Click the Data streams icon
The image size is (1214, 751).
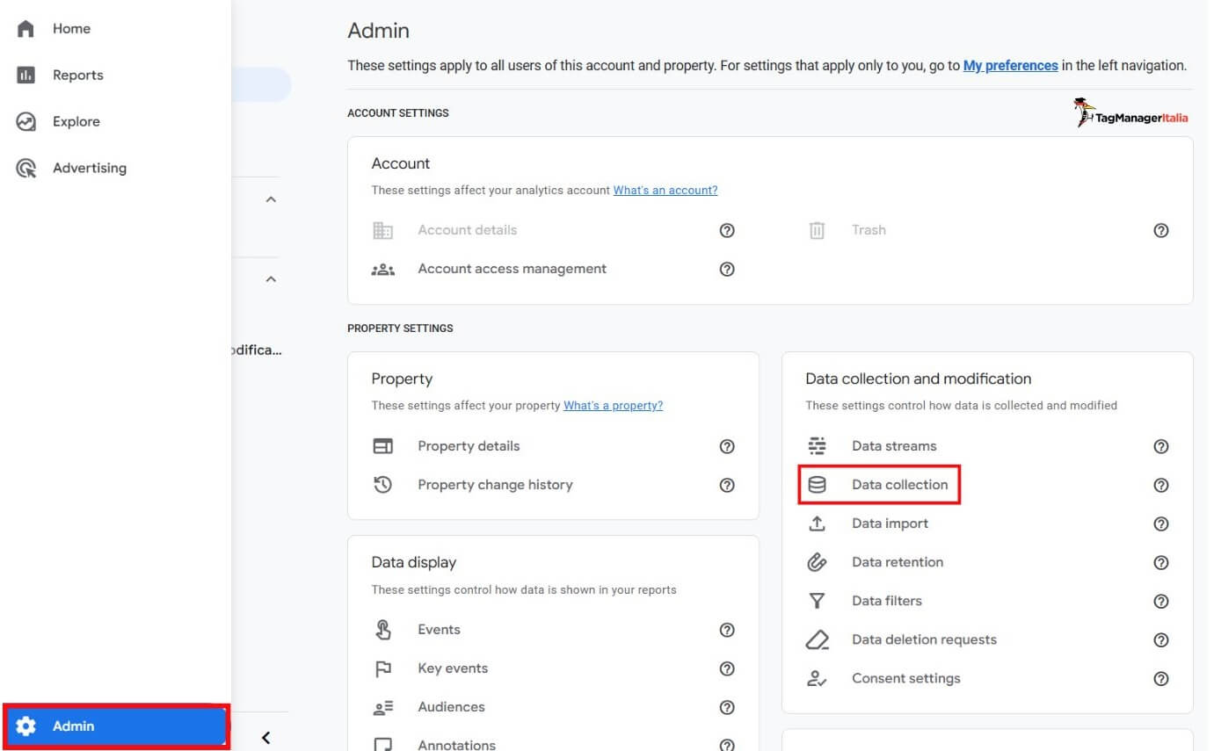[x=817, y=446]
